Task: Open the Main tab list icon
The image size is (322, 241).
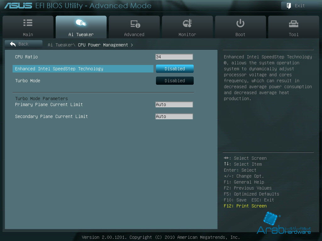Action: (x=28, y=23)
